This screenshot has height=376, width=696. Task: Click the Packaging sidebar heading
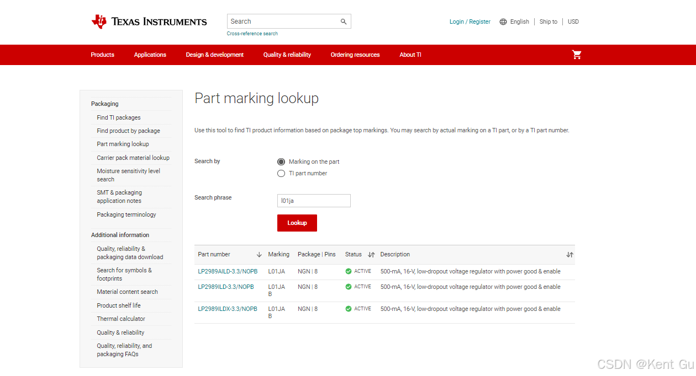tap(105, 104)
